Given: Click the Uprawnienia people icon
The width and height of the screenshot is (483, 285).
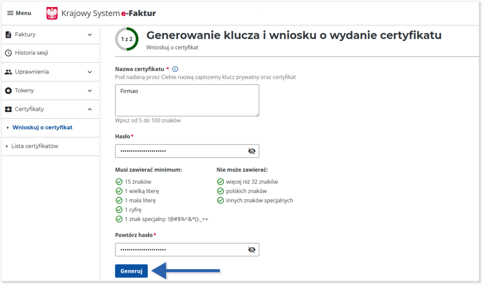Looking at the screenshot, I should 8,72.
